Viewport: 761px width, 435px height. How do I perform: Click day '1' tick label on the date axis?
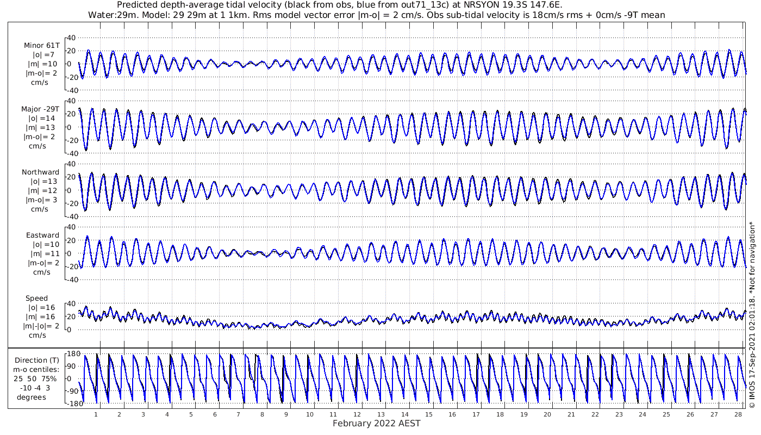[96, 414]
